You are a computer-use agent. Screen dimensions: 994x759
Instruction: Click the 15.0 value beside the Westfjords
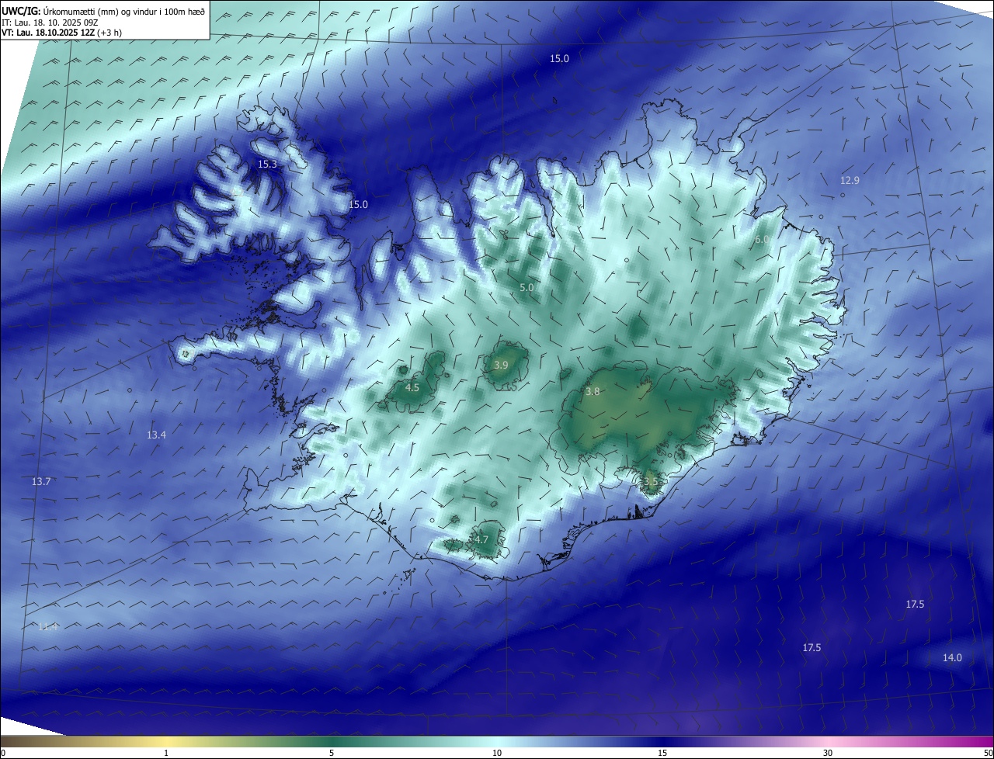[358, 205]
